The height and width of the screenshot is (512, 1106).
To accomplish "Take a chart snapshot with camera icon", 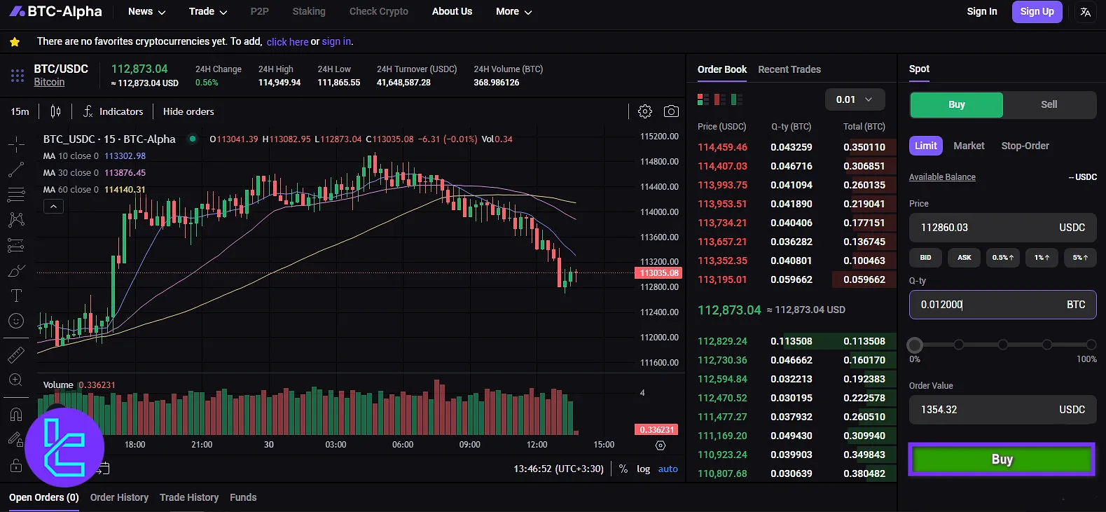I will (x=671, y=111).
